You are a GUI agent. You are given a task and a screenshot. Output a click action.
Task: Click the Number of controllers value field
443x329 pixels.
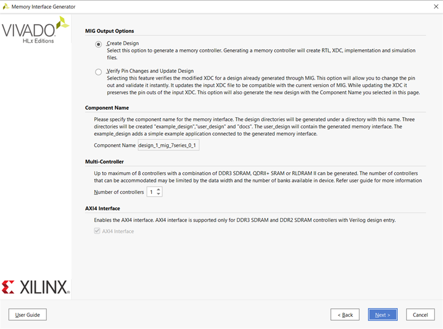[151, 192]
